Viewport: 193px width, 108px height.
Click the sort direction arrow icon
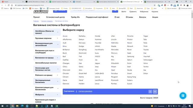(76, 91)
